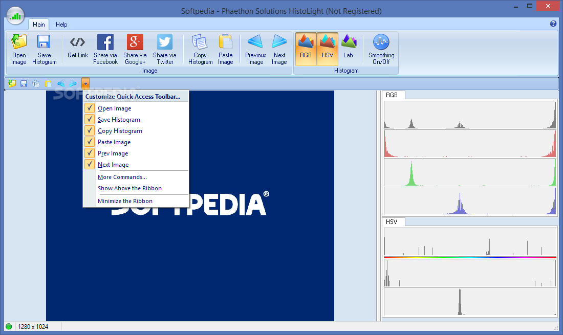Share via Google+
Image resolution: width=563 pixels, height=335 pixels.
tap(135, 49)
